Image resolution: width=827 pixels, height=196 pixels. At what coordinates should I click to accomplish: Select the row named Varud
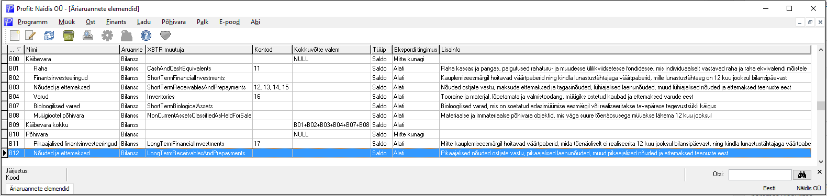[x=409, y=97]
